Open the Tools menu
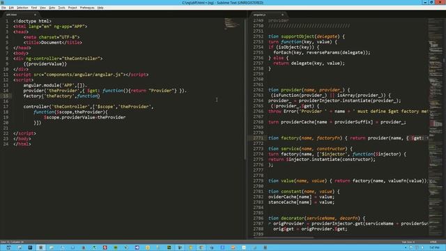 click(61, 8)
